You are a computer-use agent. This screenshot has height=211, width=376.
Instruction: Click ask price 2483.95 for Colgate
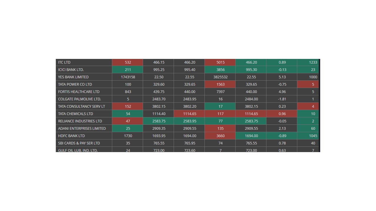[x=189, y=99]
